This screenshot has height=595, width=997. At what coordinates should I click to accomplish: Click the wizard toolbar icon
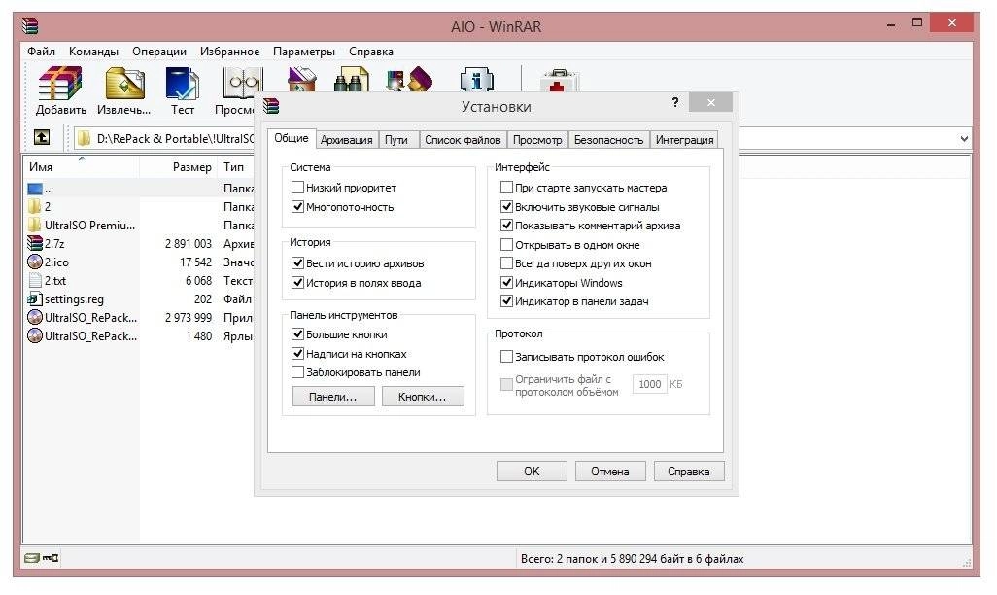[x=409, y=80]
